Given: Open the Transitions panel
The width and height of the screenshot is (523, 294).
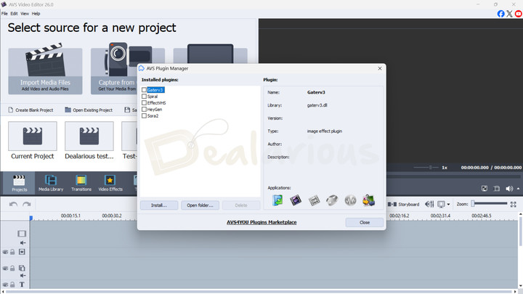Looking at the screenshot, I should click(81, 183).
